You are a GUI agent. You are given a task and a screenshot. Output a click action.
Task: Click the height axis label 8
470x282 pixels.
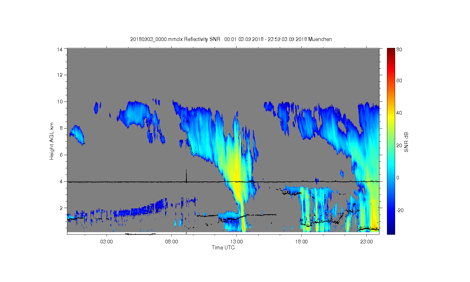coord(61,128)
